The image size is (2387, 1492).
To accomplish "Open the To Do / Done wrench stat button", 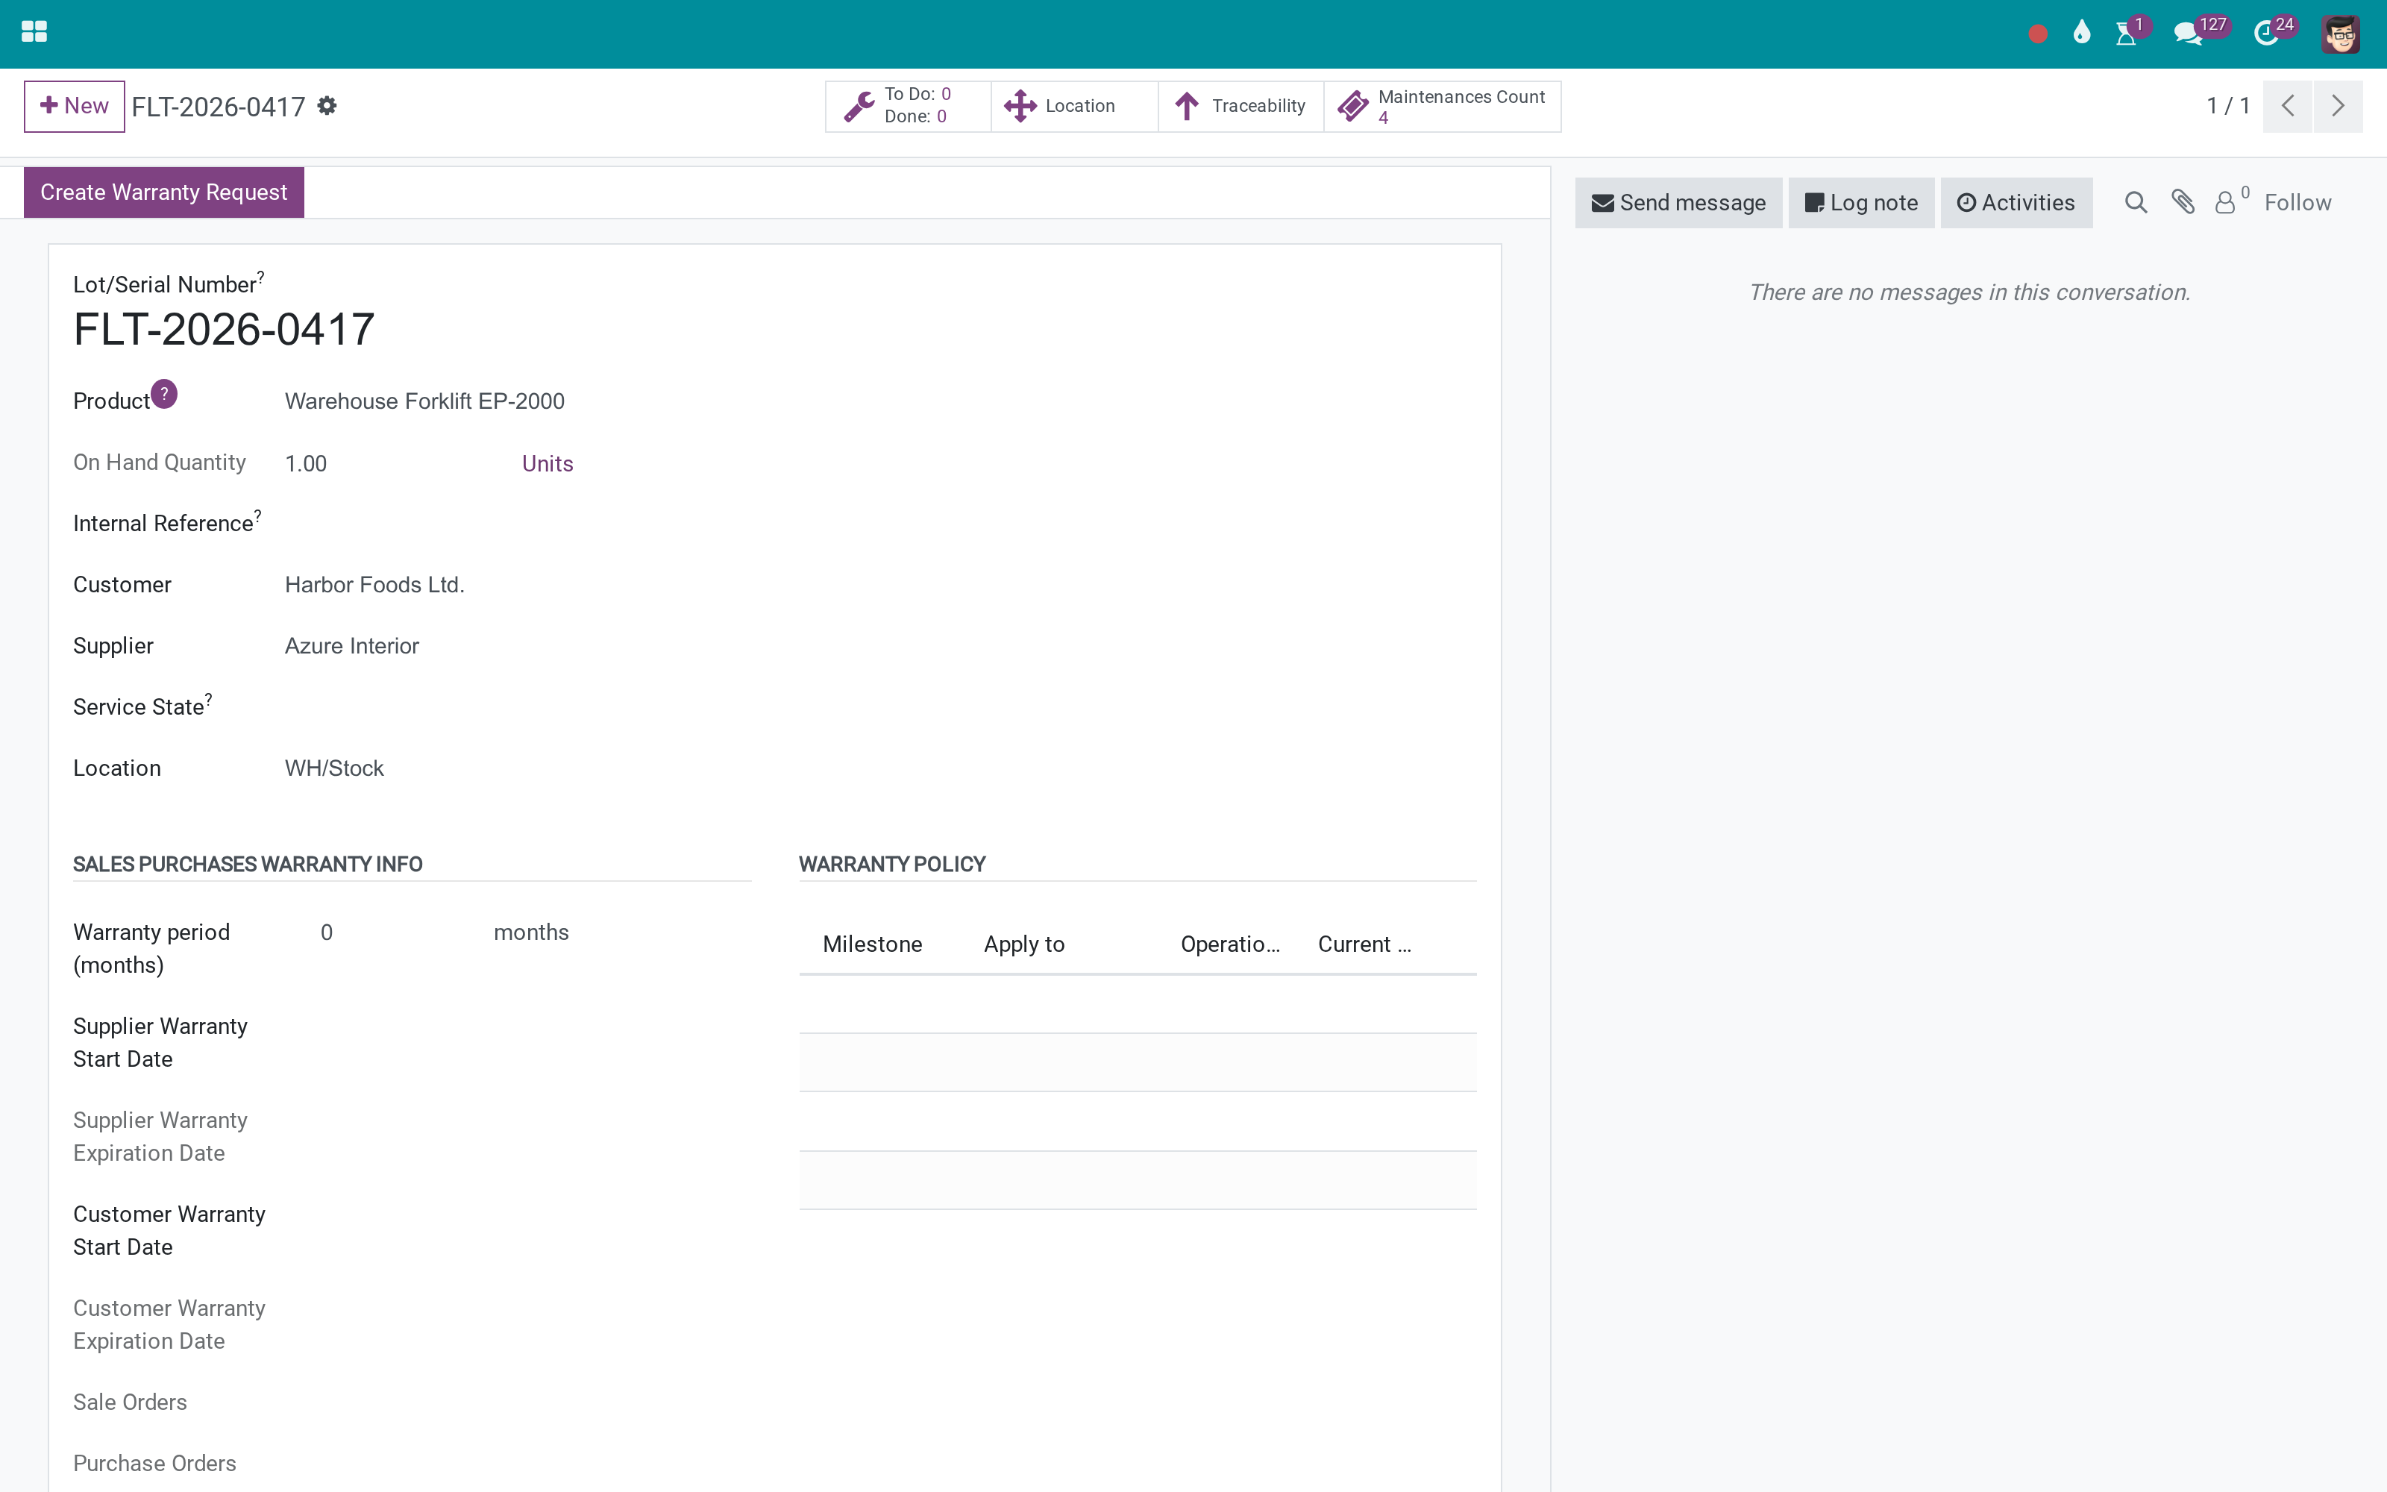I will 908,106.
